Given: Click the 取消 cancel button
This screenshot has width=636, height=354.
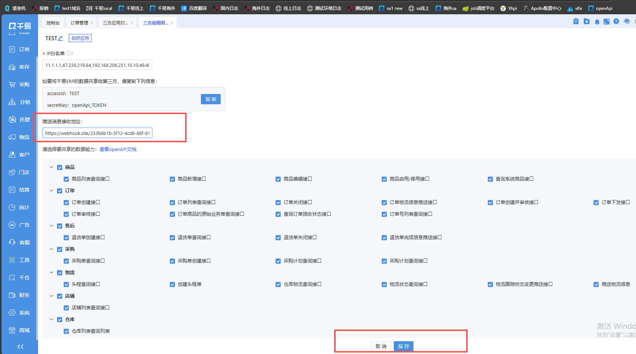Looking at the screenshot, I should [x=381, y=346].
